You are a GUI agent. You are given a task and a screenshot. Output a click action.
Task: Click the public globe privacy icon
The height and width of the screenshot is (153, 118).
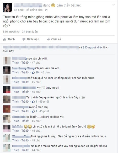[46, 10]
